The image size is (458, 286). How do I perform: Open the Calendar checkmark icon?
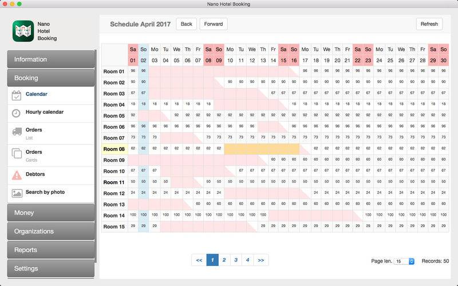coord(17,96)
